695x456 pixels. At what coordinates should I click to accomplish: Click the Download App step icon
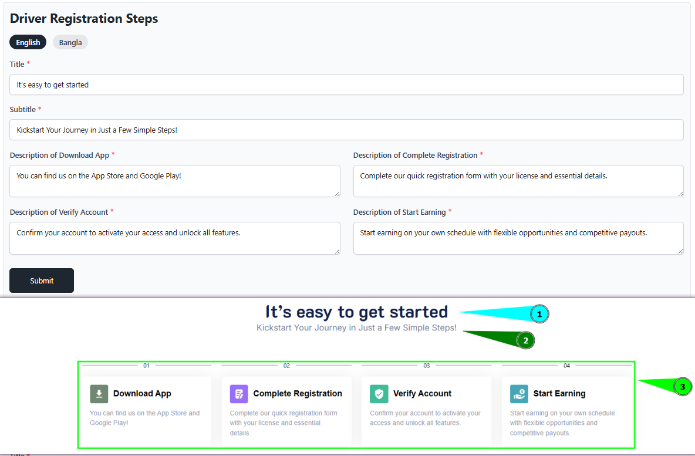tap(99, 394)
